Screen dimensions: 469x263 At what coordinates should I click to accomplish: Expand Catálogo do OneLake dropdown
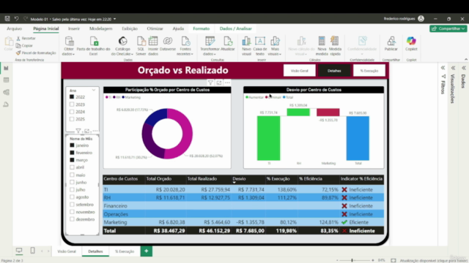click(x=122, y=54)
